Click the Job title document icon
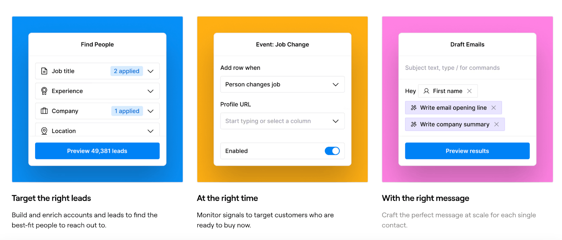 coord(44,71)
